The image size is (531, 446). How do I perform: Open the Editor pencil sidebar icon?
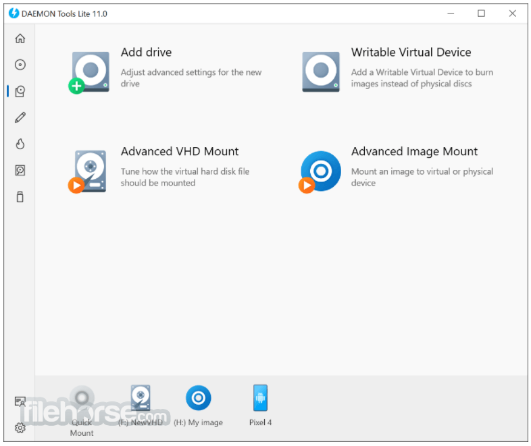[20, 117]
